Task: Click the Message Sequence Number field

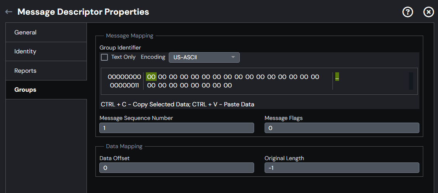Action: pyautogui.click(x=177, y=128)
